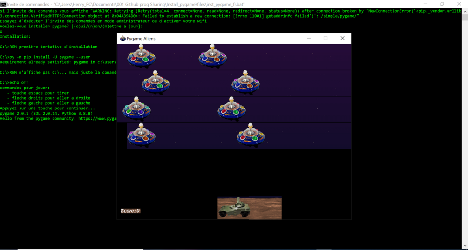Click the scroll-up arrow of the command prompt

click(465, 11)
